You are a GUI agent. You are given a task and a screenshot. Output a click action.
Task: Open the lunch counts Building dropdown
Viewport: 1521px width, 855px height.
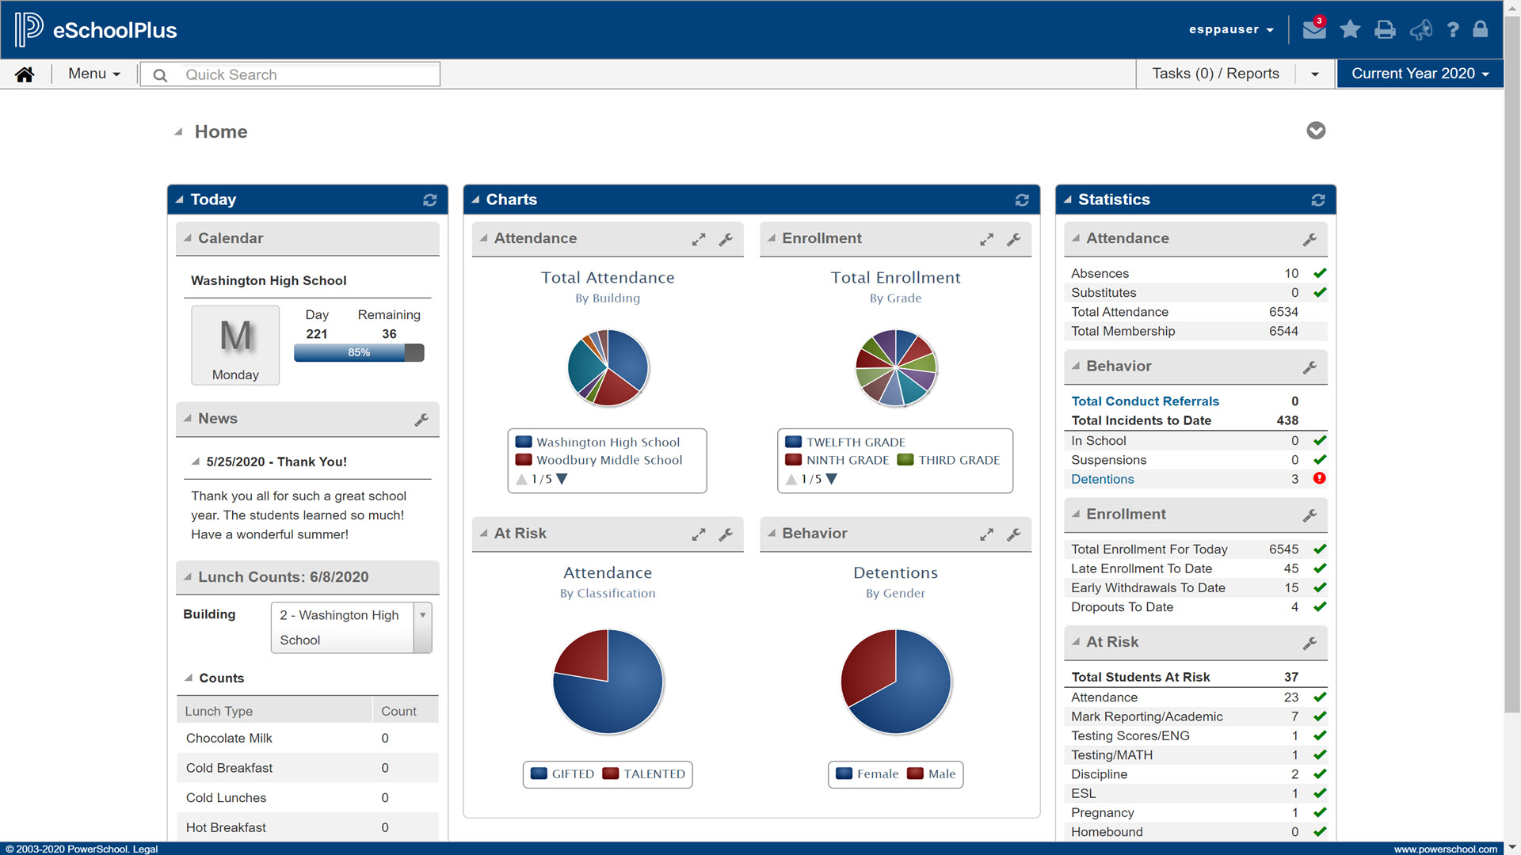(x=422, y=615)
